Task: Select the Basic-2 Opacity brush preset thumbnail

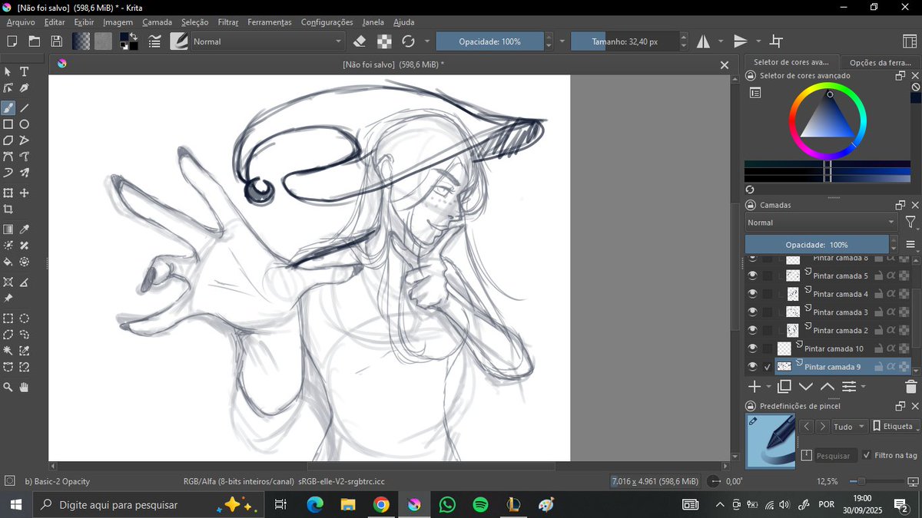Action: 771,441
